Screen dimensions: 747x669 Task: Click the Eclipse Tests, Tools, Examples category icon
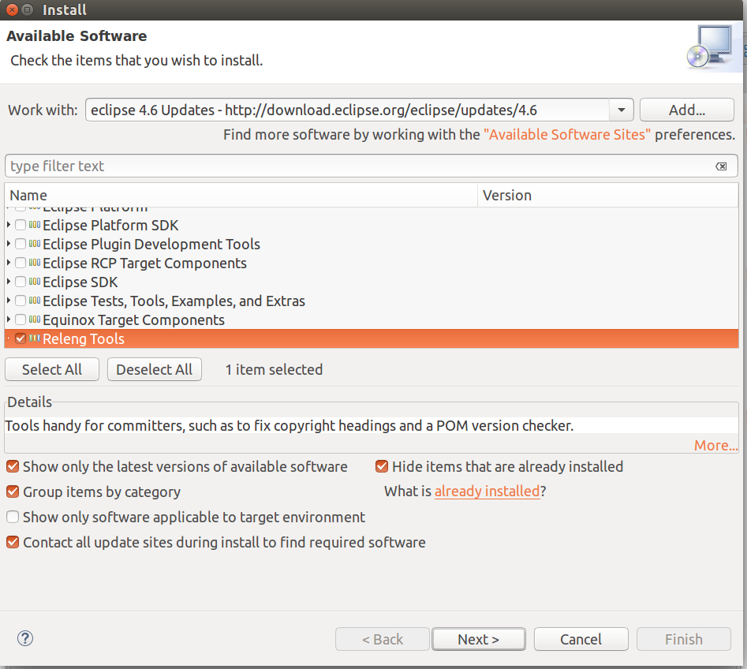click(34, 301)
